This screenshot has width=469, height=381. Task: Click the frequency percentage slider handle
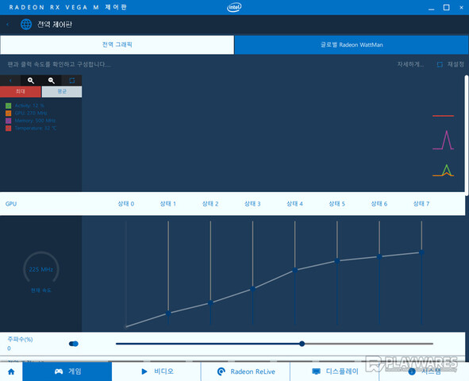[x=302, y=344]
